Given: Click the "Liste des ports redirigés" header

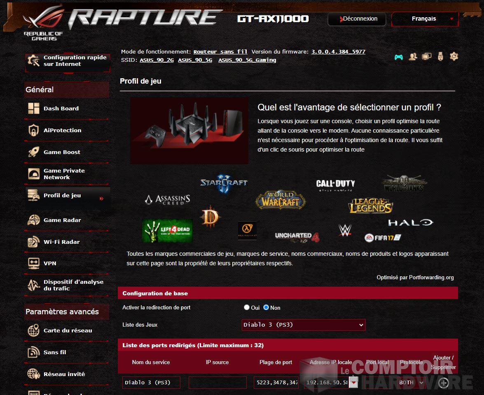Looking at the screenshot, I should (x=288, y=345).
